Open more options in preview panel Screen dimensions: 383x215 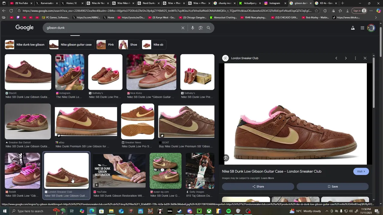pyautogui.click(x=355, y=58)
